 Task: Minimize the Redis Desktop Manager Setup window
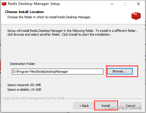coord(112,4)
